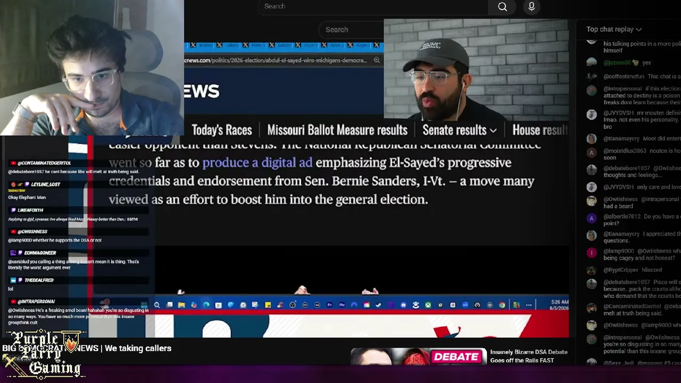Click the zoom magnifier in the address bar
The height and width of the screenshot is (383, 681).
point(377,60)
